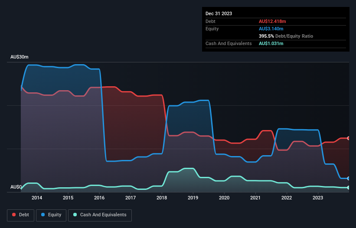Screen dimensions: 356x228
Task: Select the 2019 axis label
Action: point(193,198)
